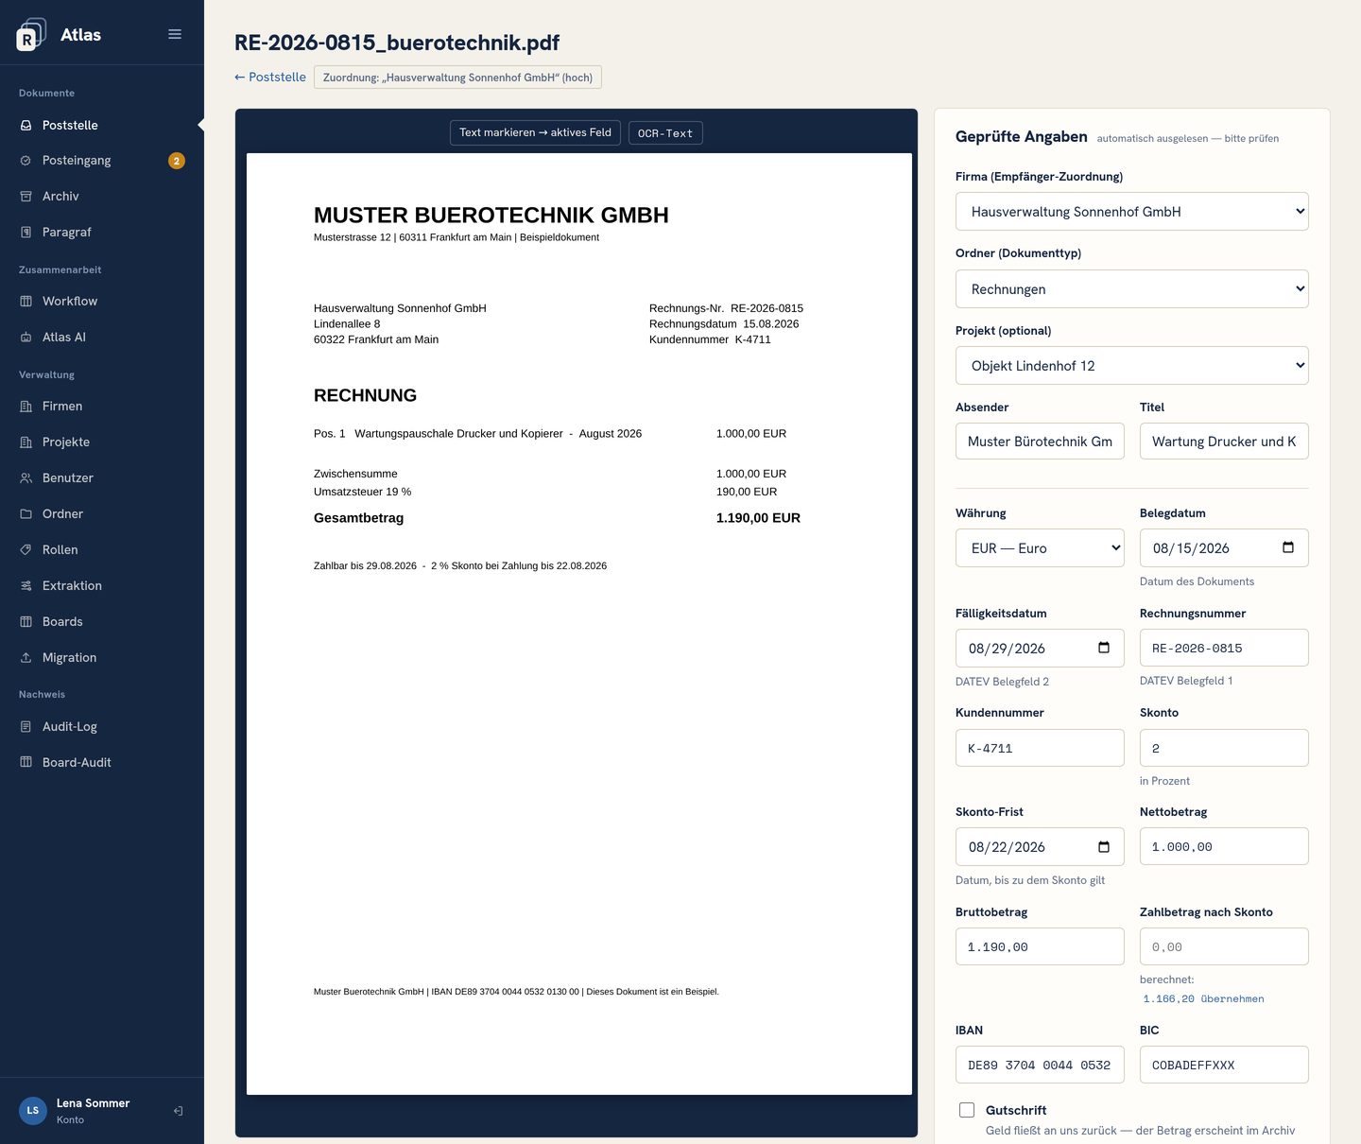Image resolution: width=1361 pixels, height=1144 pixels.
Task: Click the Rechnungsnummer input field
Action: click(1224, 648)
